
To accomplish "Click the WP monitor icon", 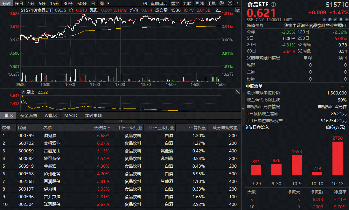I will (237, 10).
